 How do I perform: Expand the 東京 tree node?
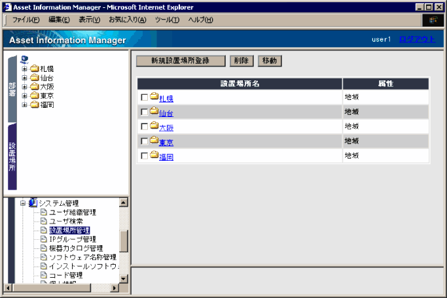click(x=24, y=96)
